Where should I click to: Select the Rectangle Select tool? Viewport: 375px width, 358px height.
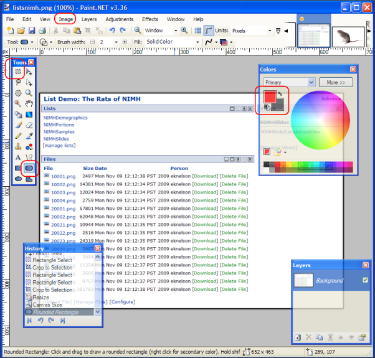point(18,72)
